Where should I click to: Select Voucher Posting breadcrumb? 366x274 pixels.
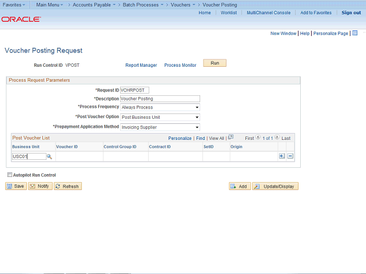[220, 5]
